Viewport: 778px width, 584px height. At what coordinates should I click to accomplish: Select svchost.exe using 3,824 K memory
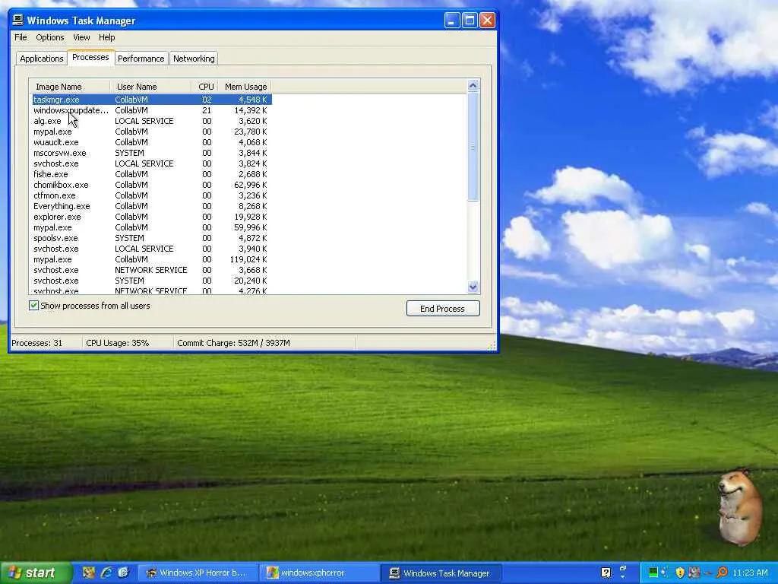pos(152,163)
